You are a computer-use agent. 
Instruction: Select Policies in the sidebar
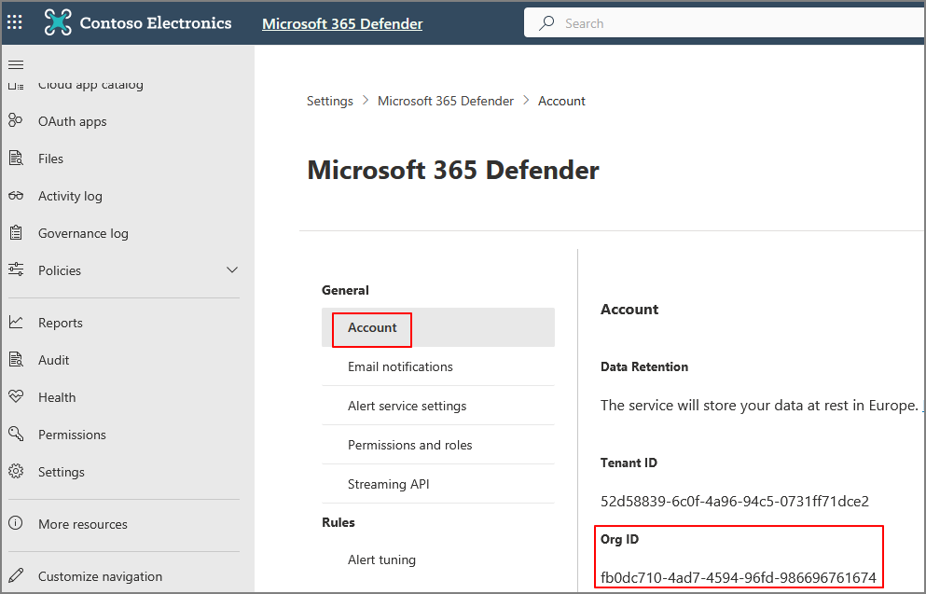coord(59,270)
